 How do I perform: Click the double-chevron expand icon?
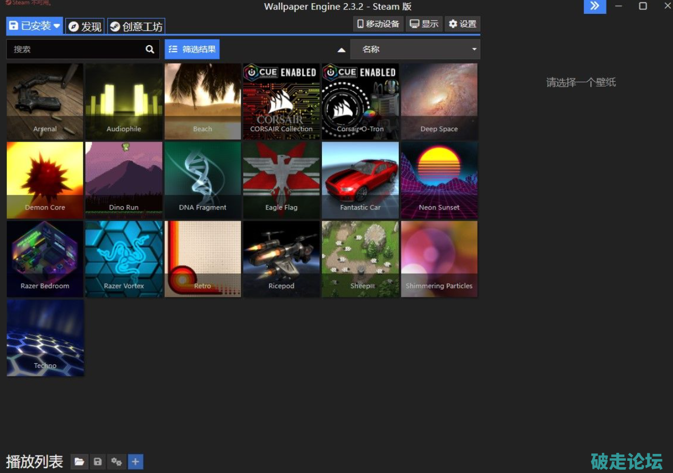[594, 6]
